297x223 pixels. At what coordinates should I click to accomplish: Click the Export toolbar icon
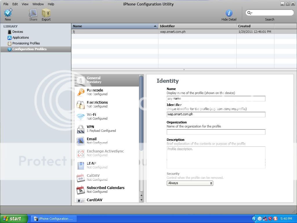coord(46,13)
